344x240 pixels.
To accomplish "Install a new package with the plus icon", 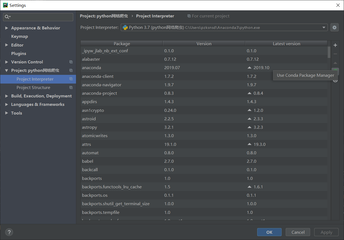I will 335,45.
